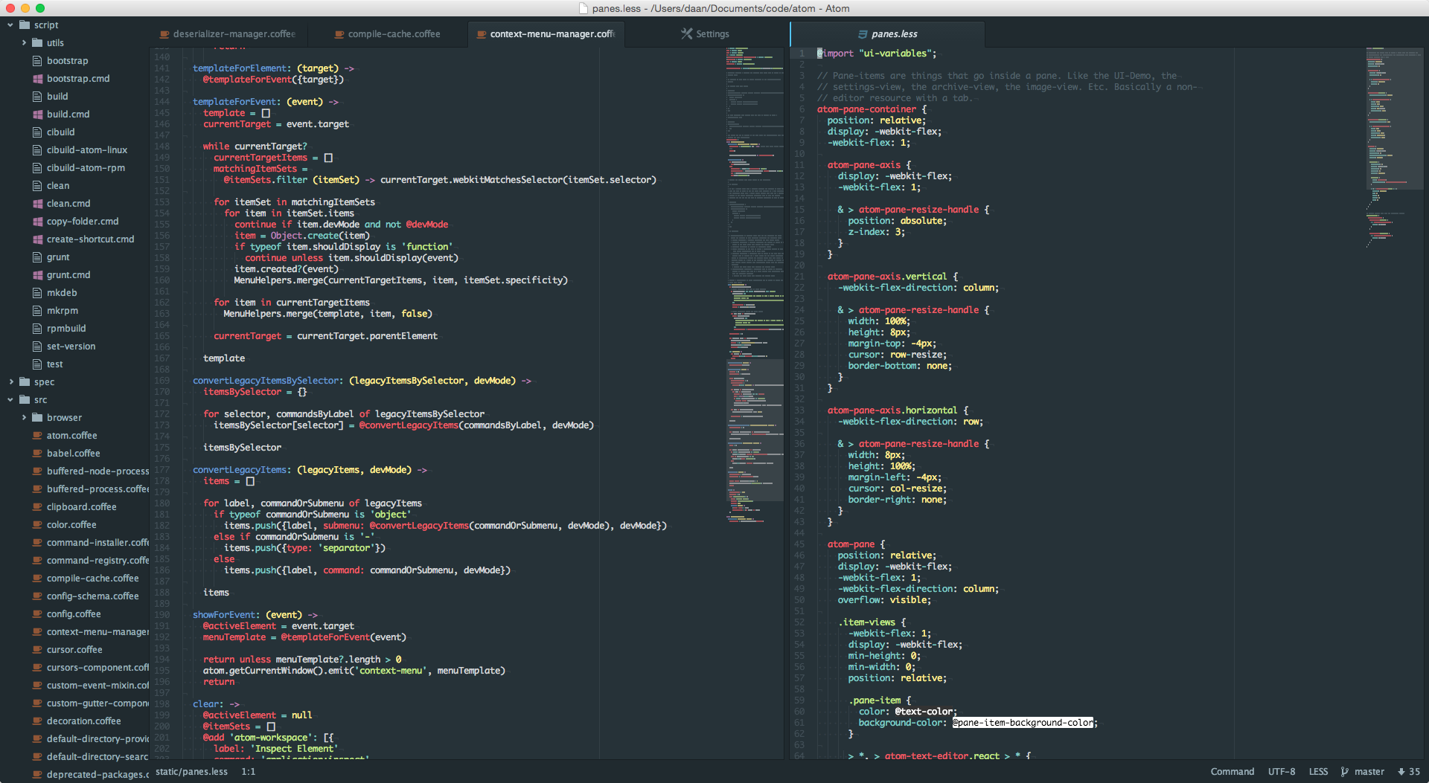Viewport: 1429px width, 783px height.
Task: Open the create-shortcut.cmd file
Action: pos(91,239)
